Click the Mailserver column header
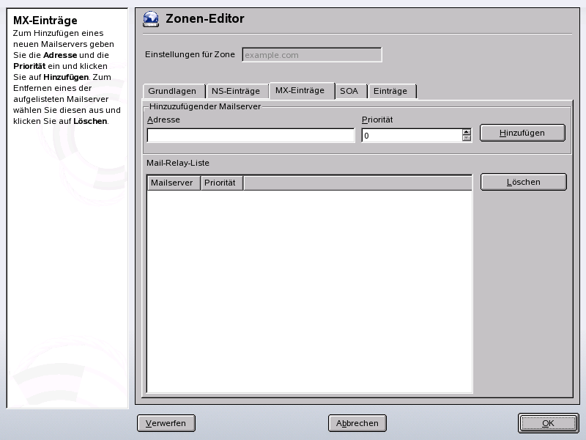The image size is (586, 440). tap(171, 183)
